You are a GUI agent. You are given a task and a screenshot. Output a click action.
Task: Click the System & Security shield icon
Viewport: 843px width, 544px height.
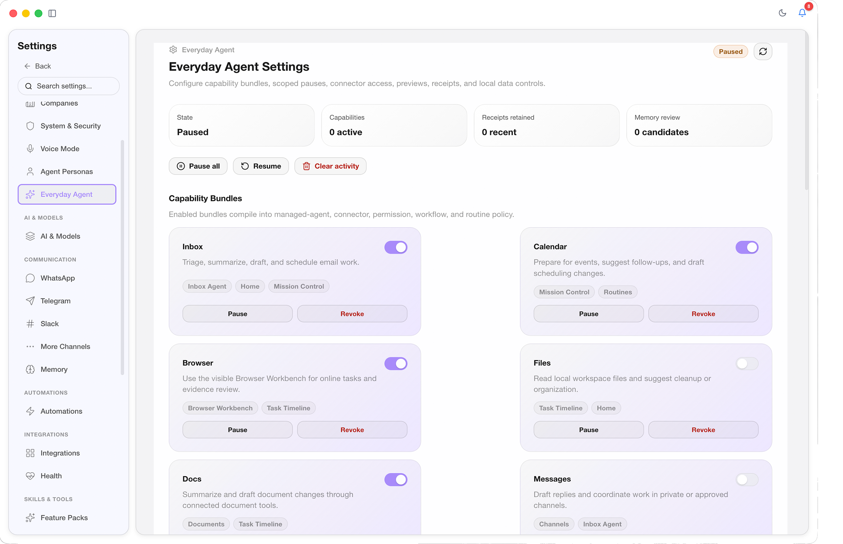[30, 126]
